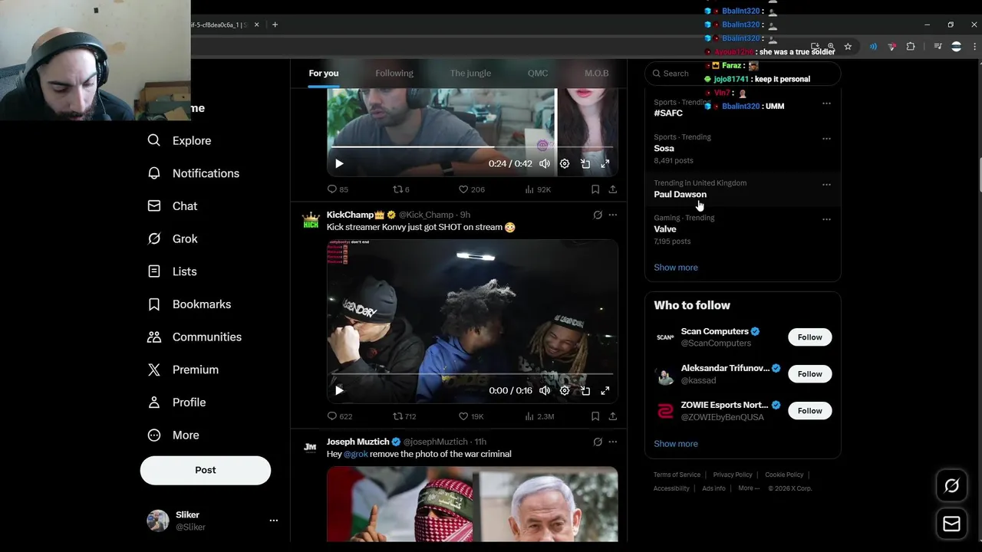Open account menu next to Sliker
This screenshot has height=552, width=982.
(273, 521)
